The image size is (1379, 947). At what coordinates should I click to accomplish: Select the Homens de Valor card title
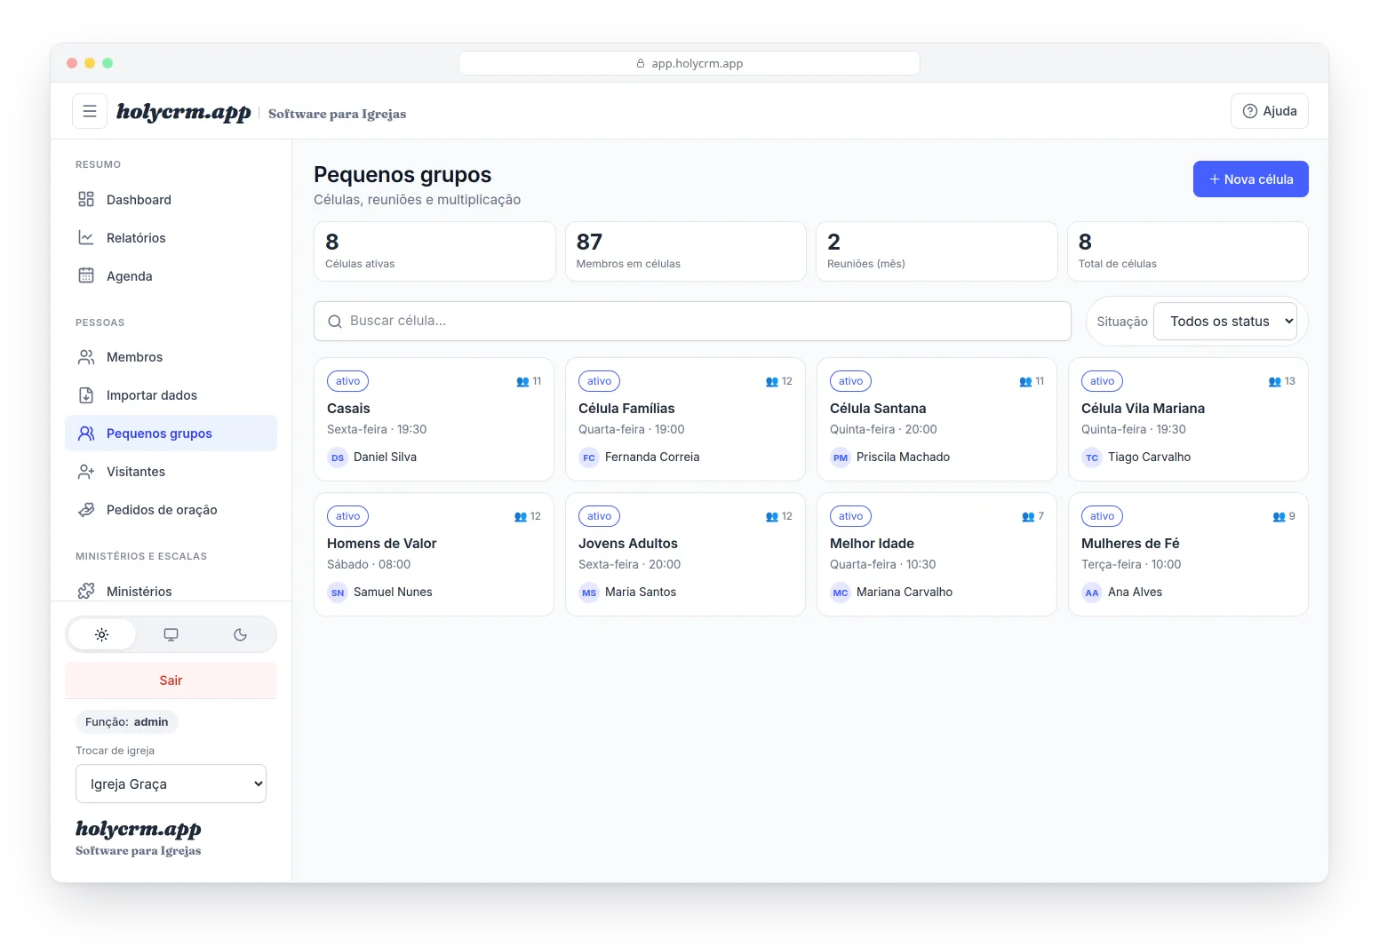click(x=381, y=544)
